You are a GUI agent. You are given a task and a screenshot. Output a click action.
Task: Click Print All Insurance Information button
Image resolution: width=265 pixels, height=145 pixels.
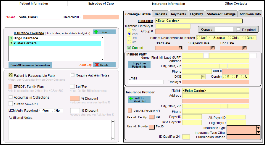click(30, 65)
